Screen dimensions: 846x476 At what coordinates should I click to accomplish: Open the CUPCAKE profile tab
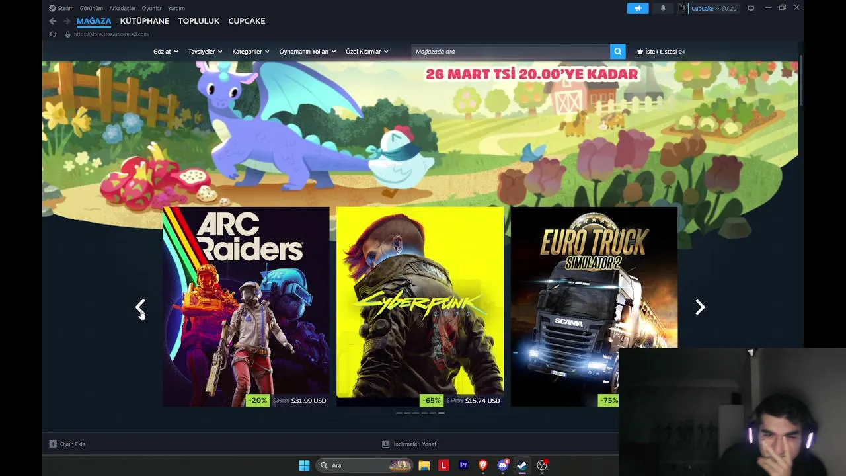pos(247,21)
